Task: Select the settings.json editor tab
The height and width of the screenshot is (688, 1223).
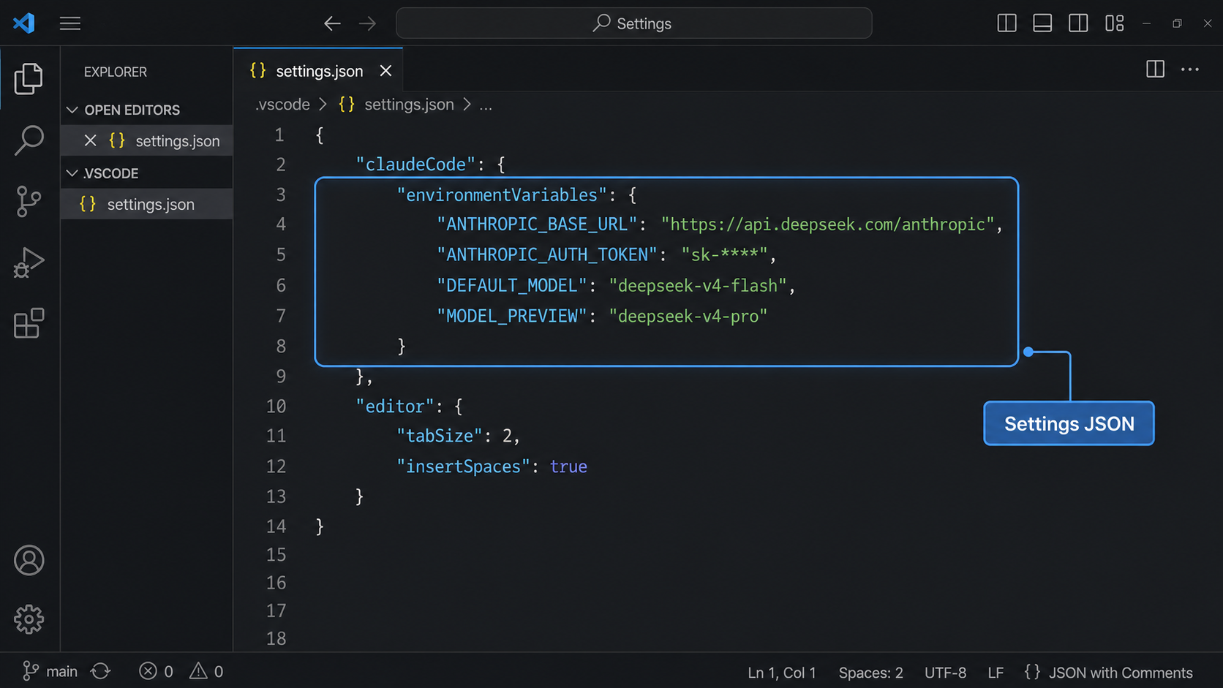Action: coord(318,71)
